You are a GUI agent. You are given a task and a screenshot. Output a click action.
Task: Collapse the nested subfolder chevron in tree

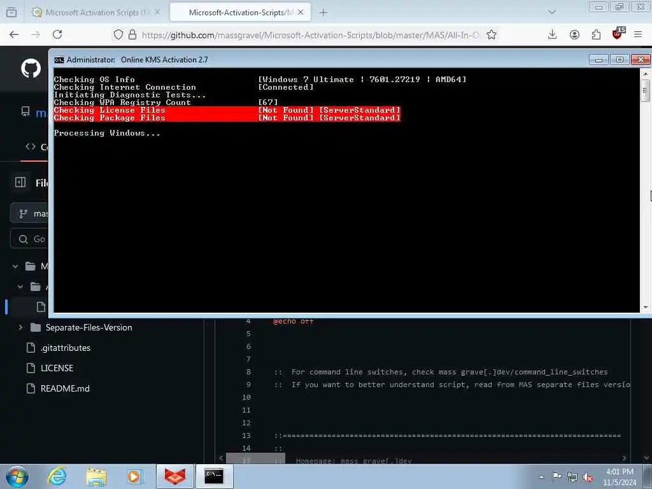(x=20, y=287)
